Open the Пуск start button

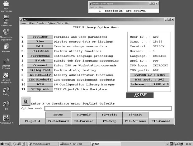click(x=5, y=144)
